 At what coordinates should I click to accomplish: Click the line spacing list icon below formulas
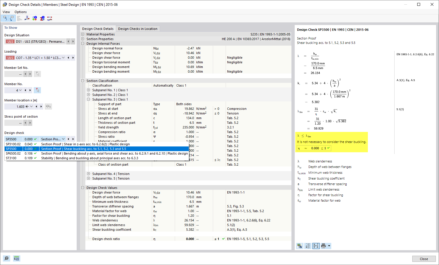308,246
